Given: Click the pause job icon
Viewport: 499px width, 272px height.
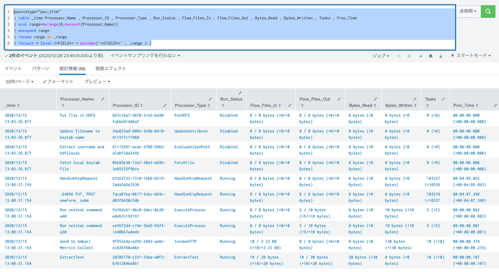Looking at the screenshot, I should (399, 56).
